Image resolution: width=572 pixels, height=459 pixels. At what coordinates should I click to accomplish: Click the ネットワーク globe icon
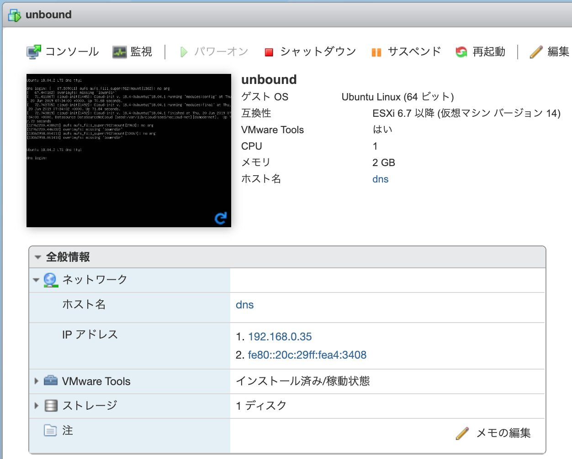pyautogui.click(x=51, y=280)
